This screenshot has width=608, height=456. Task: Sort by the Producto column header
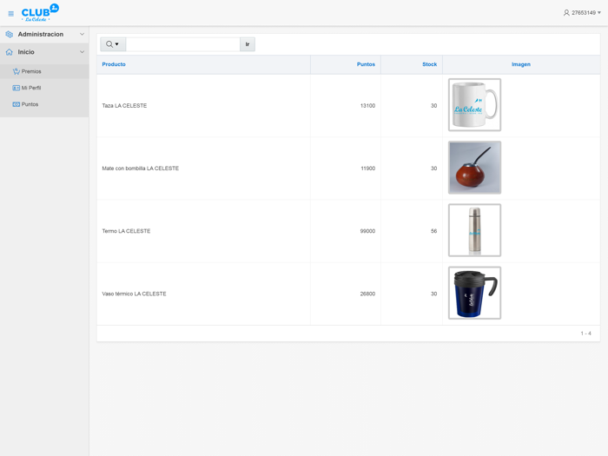coord(114,64)
